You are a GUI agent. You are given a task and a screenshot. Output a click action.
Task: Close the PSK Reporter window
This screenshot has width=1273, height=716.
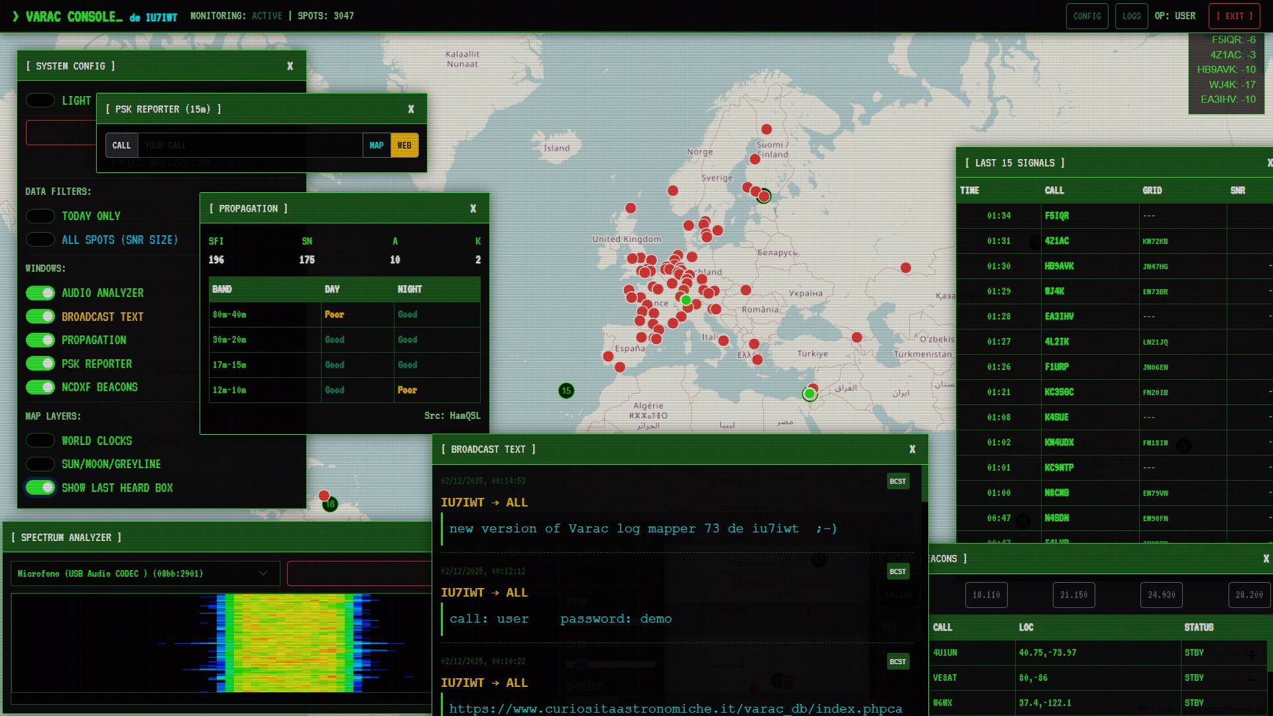click(x=410, y=109)
